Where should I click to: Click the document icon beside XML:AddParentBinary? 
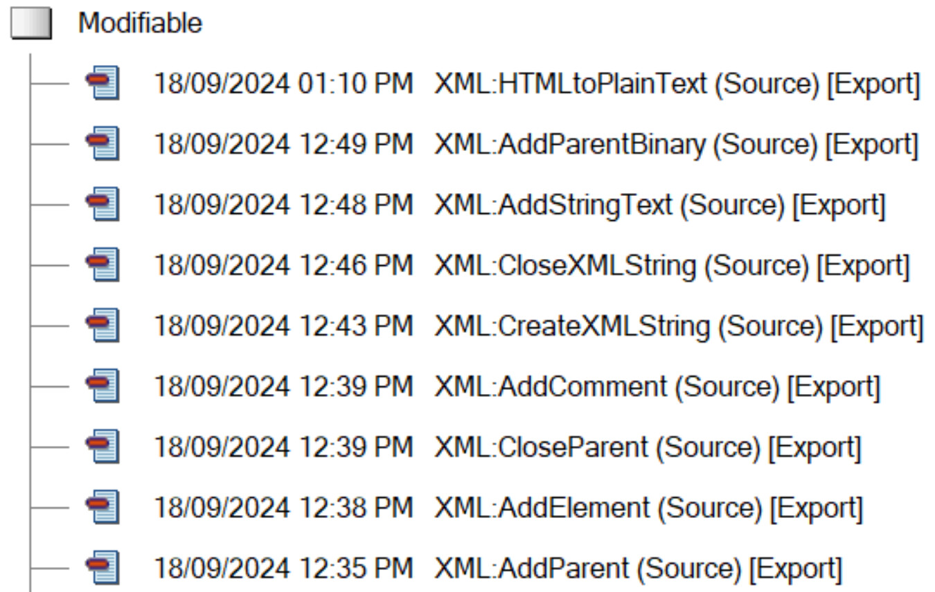tap(103, 144)
